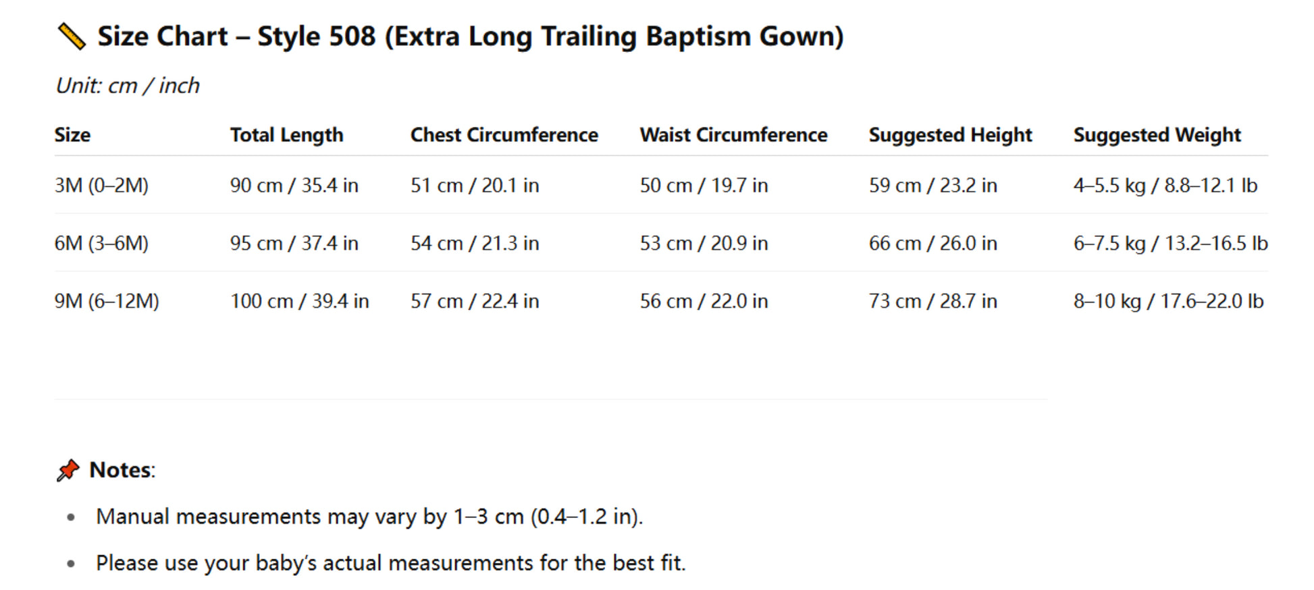The height and width of the screenshot is (590, 1314).
Task: Click the Size column header
Action: coord(72,135)
